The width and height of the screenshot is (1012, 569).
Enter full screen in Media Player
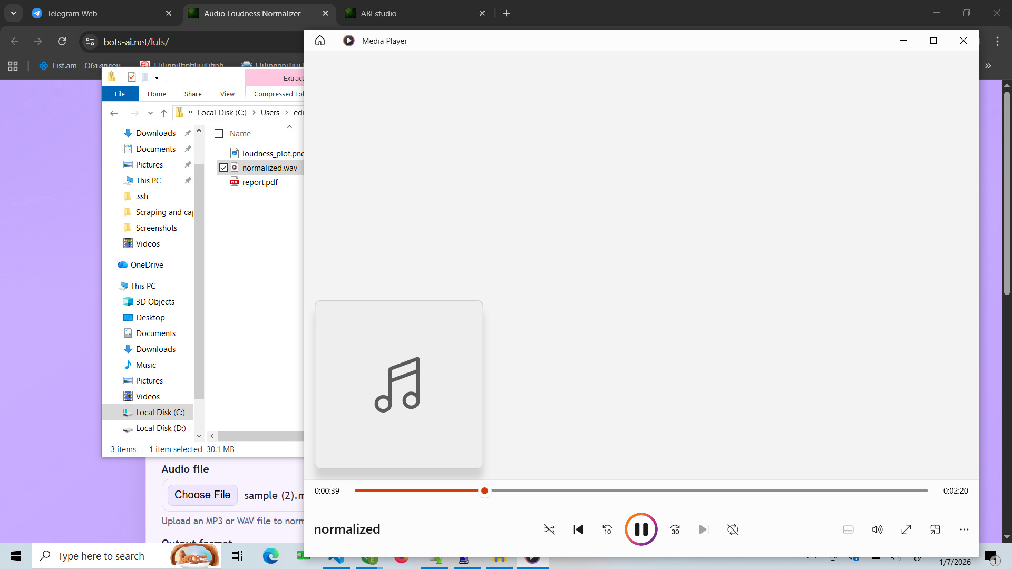(x=906, y=529)
